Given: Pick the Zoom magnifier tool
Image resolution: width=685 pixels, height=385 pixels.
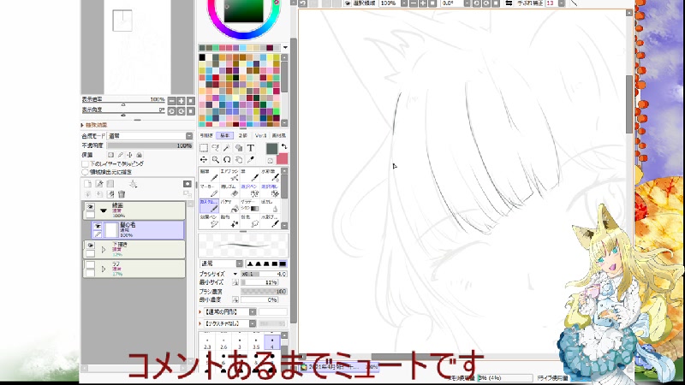Looking at the screenshot, I should (x=215, y=159).
